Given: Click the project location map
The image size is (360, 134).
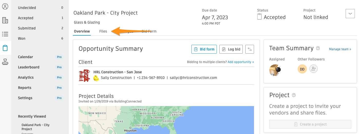Looking at the screenshot, I should pos(166,120).
